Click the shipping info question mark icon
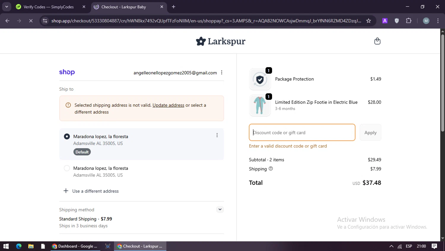445x251 pixels. point(271,169)
